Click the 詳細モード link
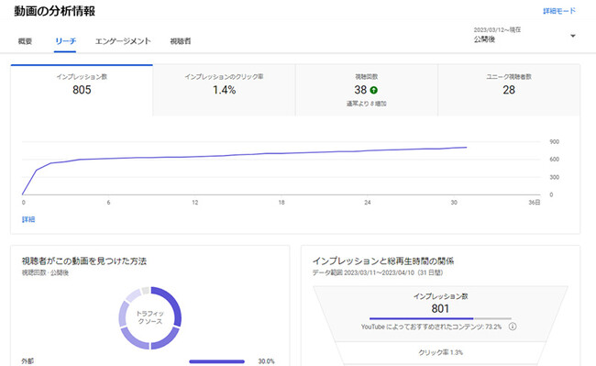Screen dimensions: 596x366 tap(559, 11)
